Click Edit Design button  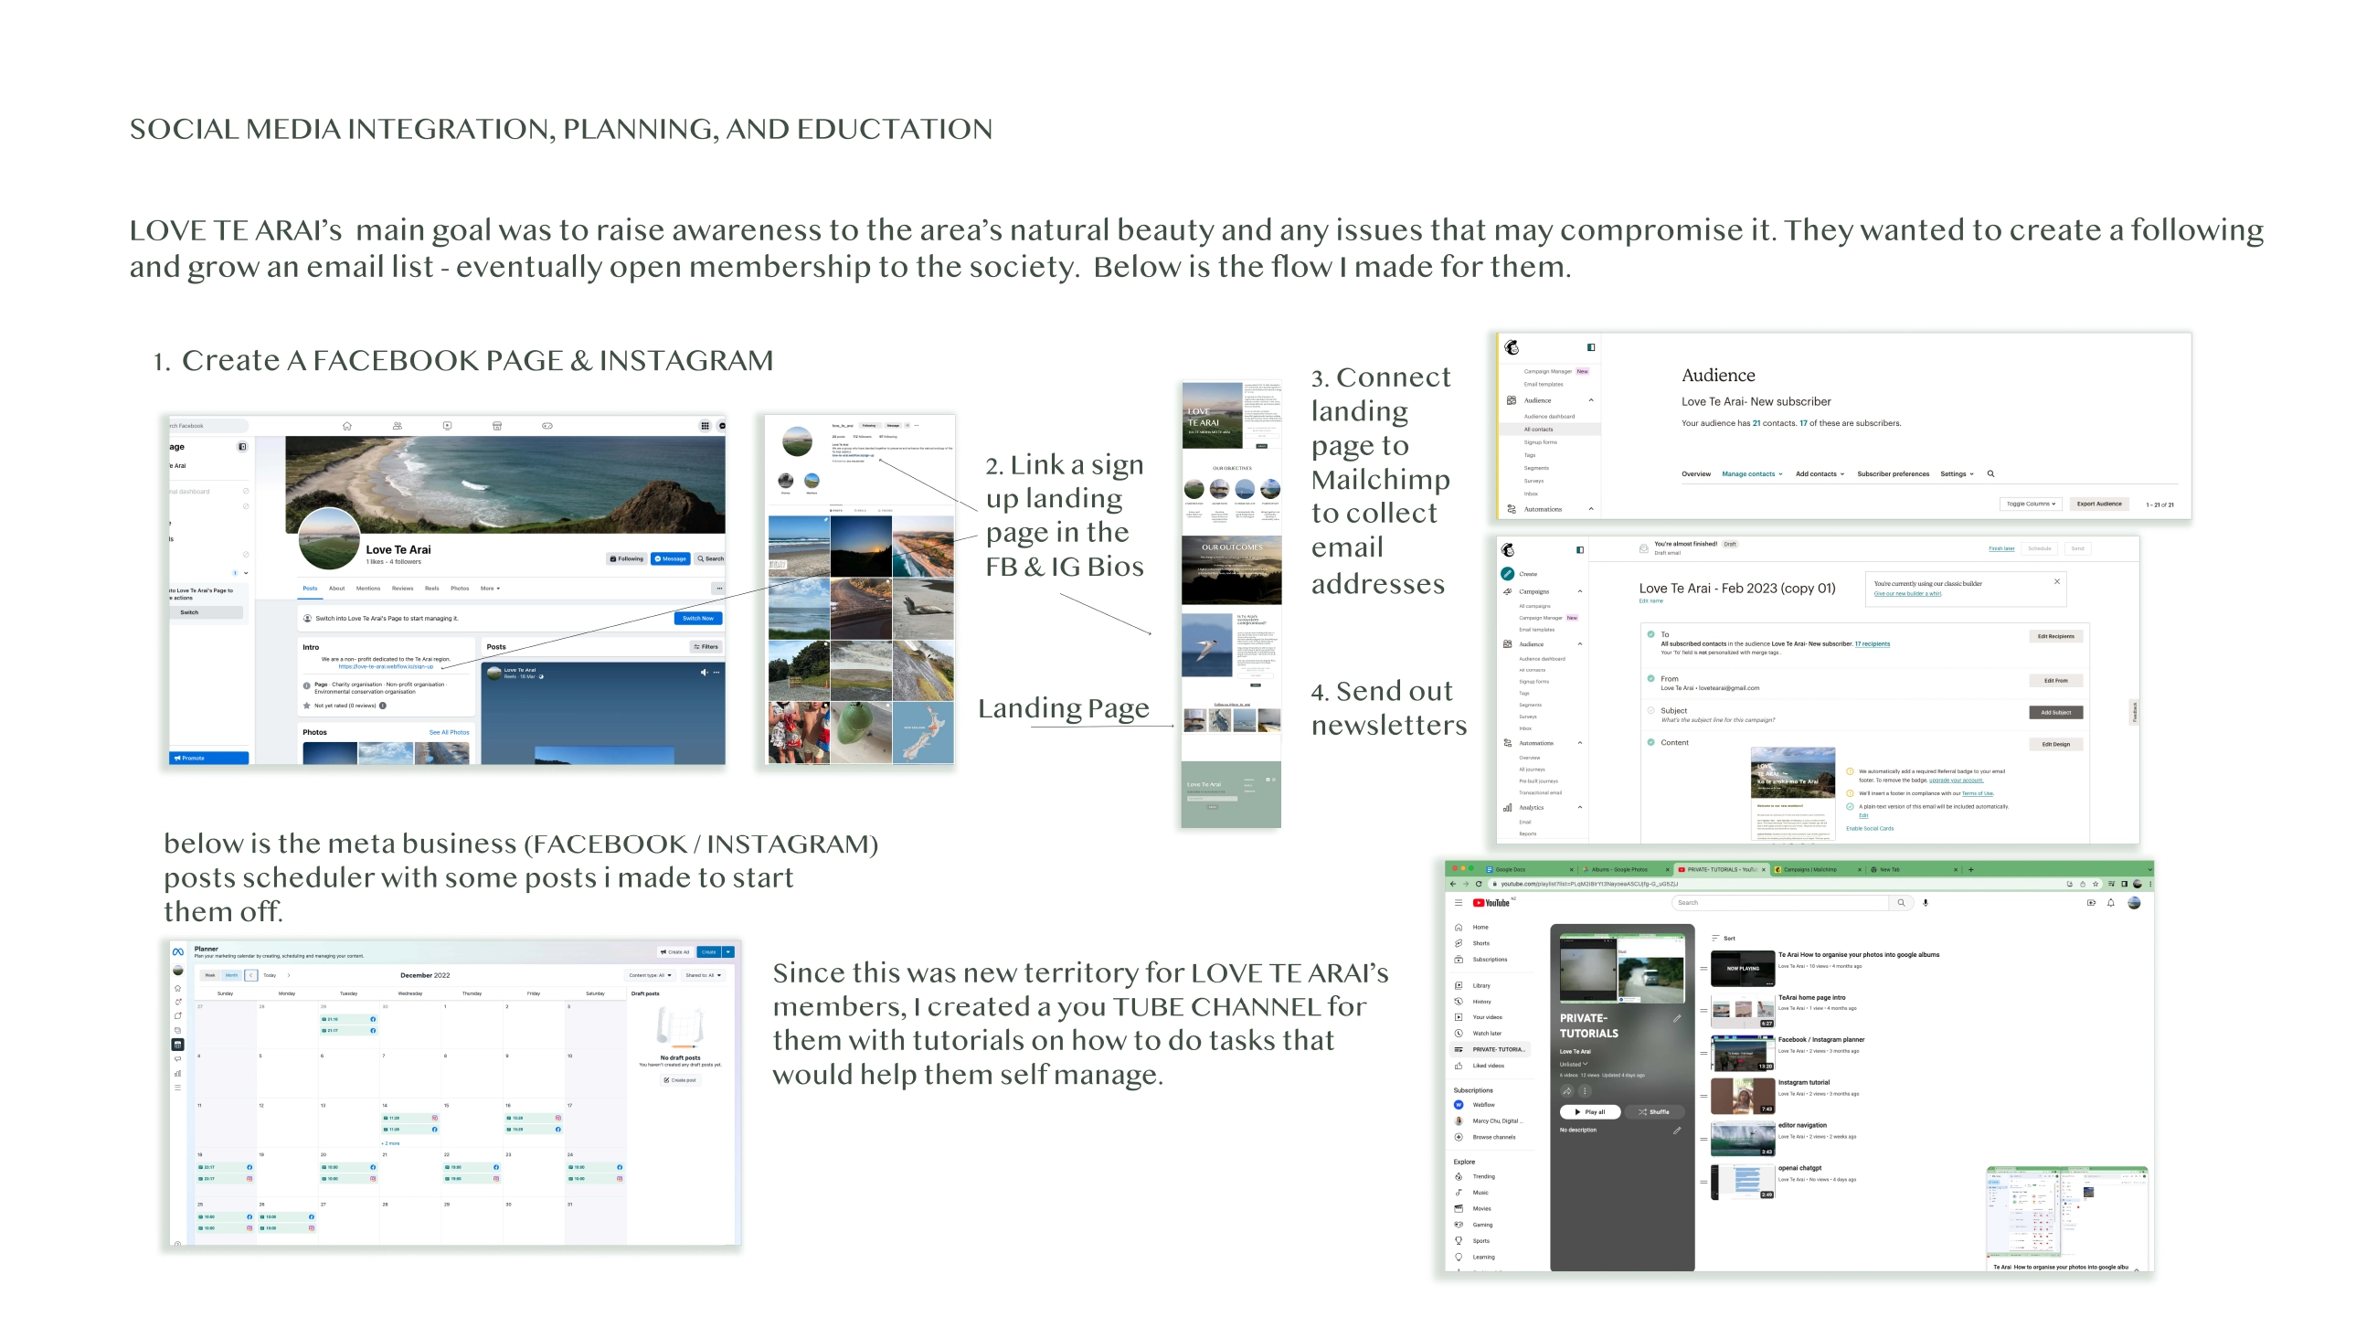pyautogui.click(x=2055, y=744)
